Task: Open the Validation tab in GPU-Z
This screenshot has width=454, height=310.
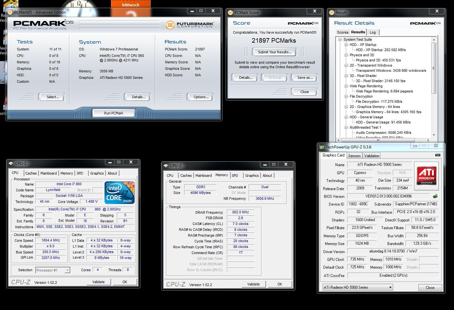Action: click(x=372, y=155)
